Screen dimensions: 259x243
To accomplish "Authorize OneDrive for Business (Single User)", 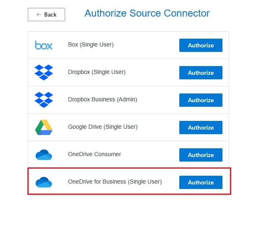I will point(201,182).
